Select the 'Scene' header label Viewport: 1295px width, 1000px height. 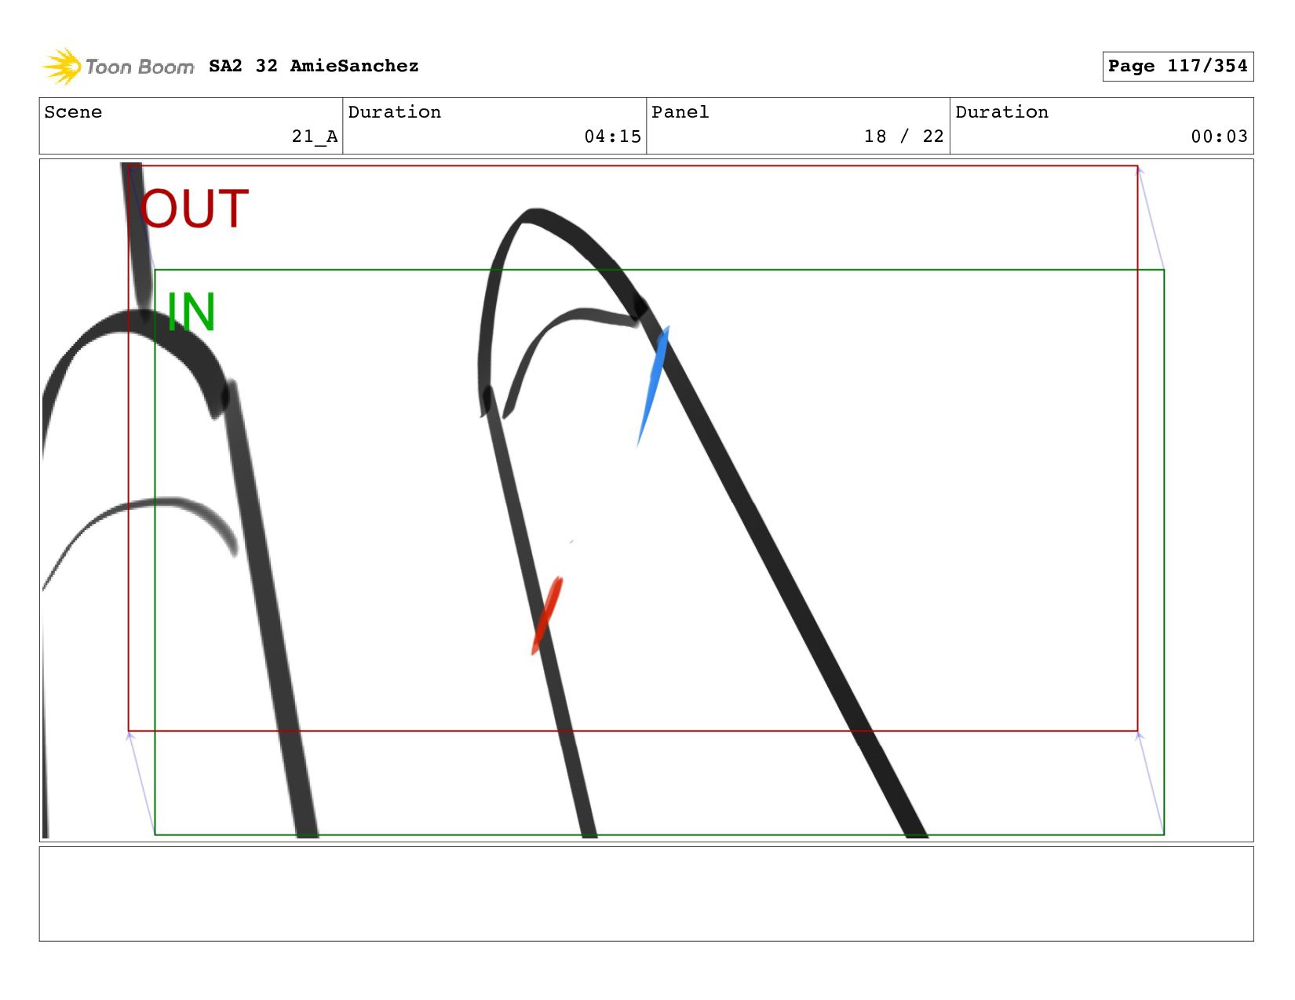pos(73,112)
